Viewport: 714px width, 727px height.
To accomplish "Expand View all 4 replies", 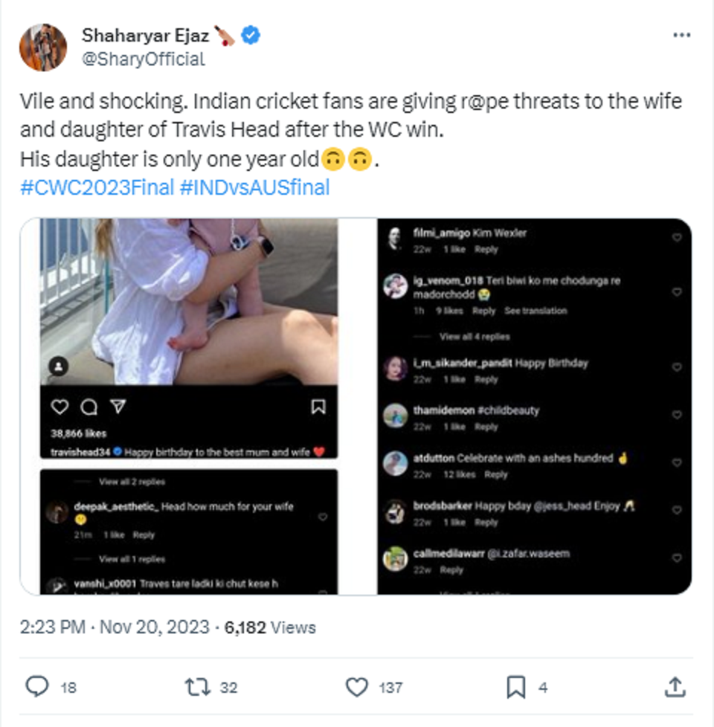I will tap(475, 337).
